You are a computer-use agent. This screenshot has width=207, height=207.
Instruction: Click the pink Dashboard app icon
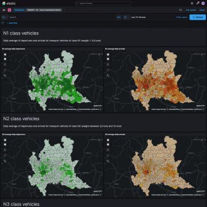[x=9, y=10]
